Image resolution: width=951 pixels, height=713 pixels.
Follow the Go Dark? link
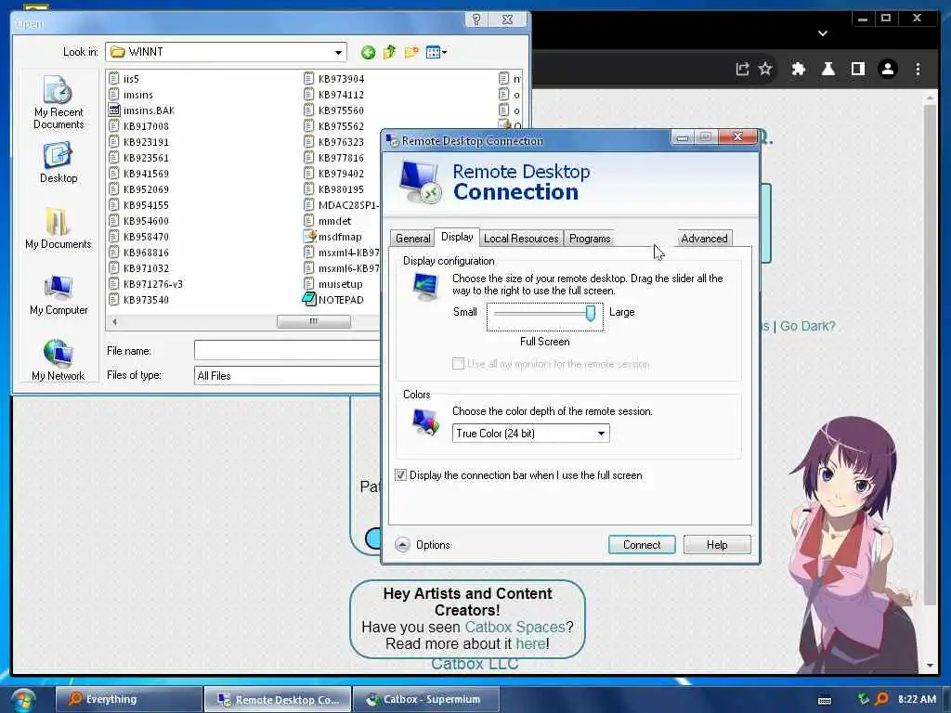point(807,326)
